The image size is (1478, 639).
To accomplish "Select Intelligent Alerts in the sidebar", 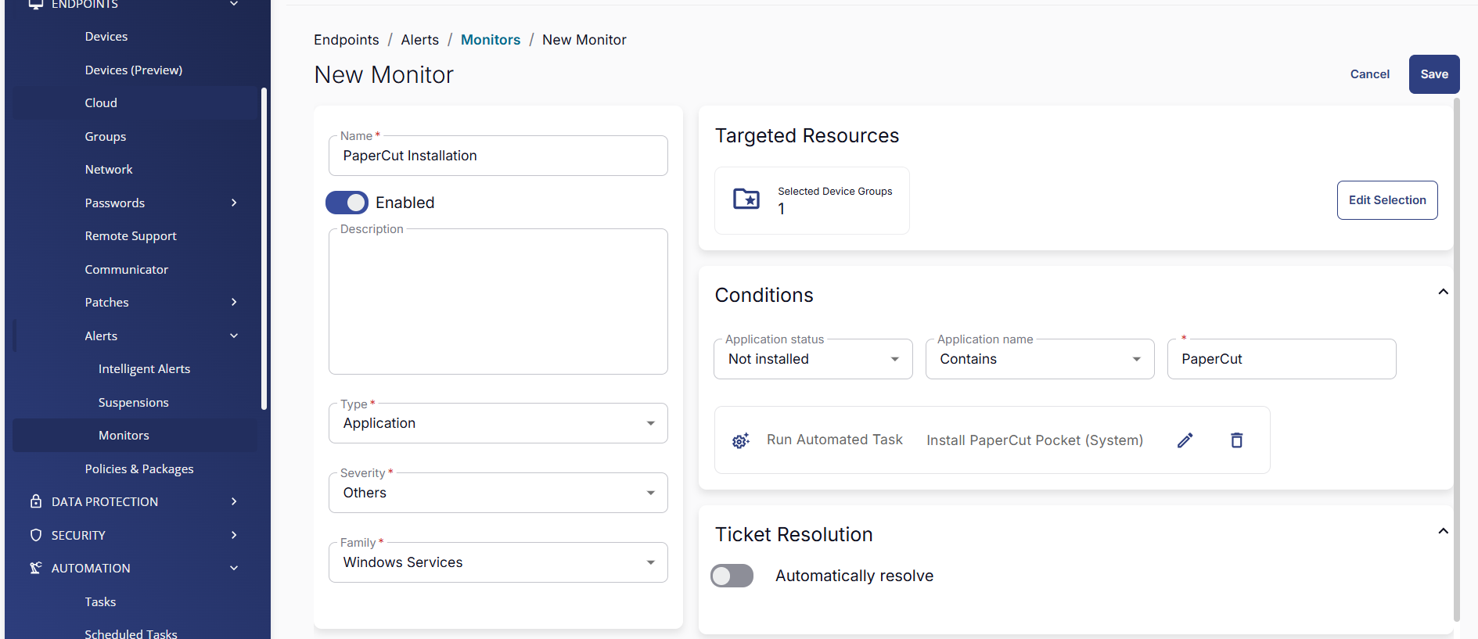I will point(144,369).
